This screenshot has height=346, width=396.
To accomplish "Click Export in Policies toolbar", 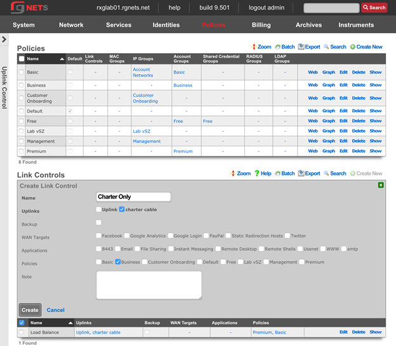I will [309, 47].
